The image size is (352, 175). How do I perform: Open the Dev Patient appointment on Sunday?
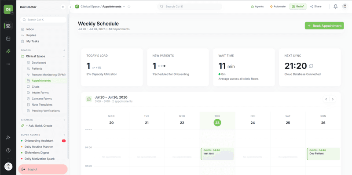323,154
